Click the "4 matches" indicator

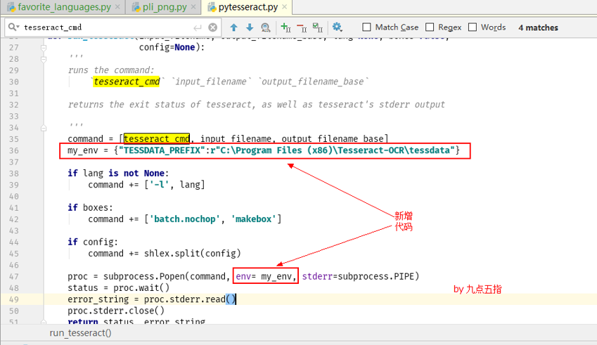pyautogui.click(x=538, y=27)
